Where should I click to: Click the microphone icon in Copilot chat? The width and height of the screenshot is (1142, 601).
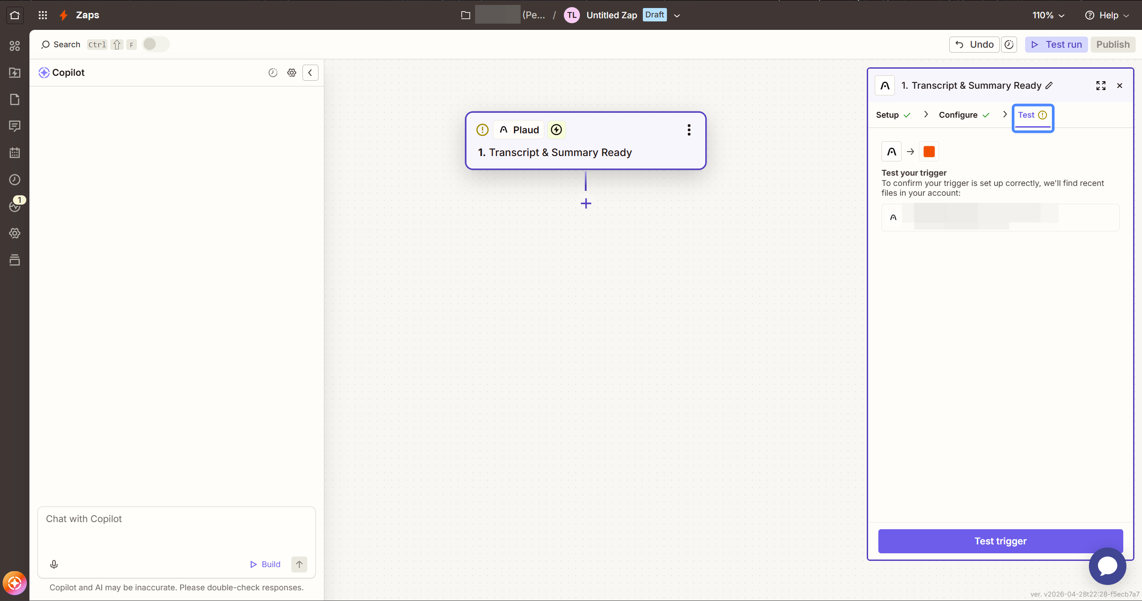pos(54,564)
